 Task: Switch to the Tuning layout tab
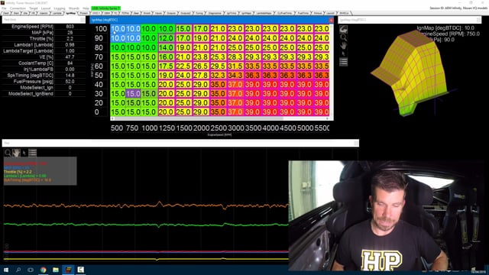199,13
